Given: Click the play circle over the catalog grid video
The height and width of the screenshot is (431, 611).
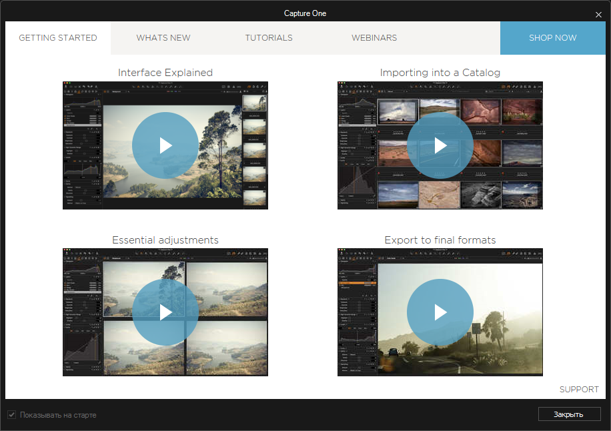Looking at the screenshot, I should 440,145.
